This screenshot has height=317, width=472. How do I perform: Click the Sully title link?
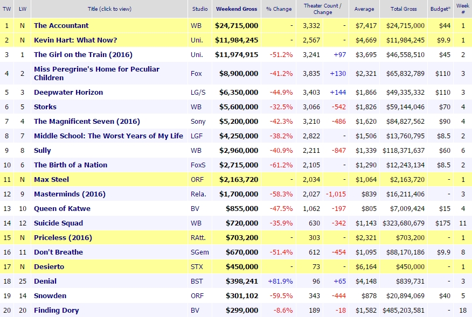[x=43, y=150]
